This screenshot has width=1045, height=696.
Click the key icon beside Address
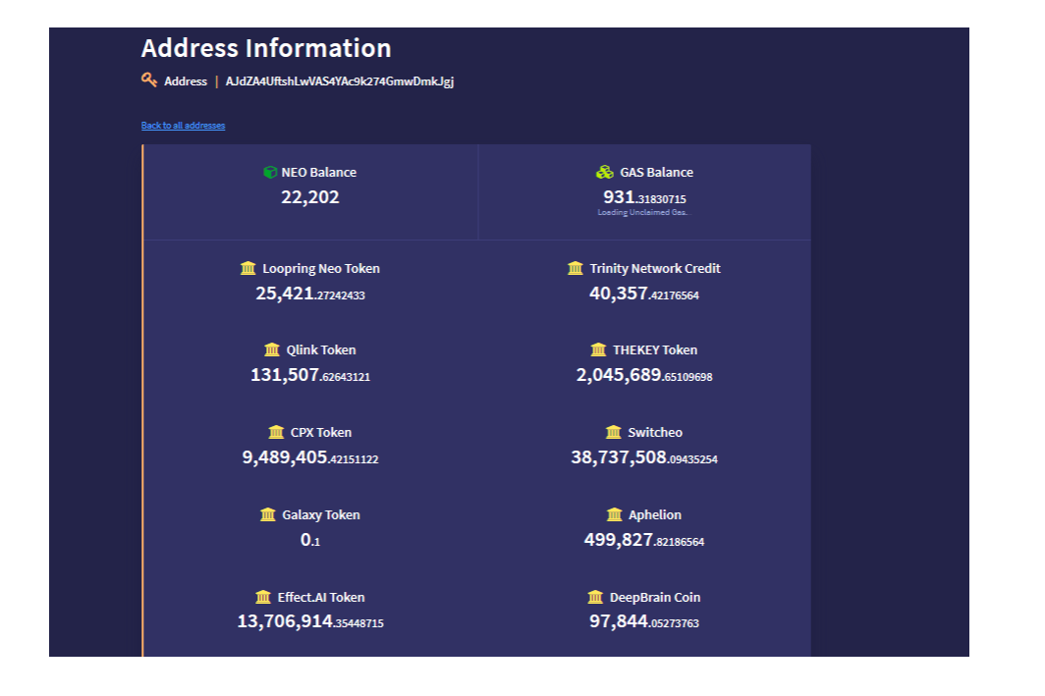click(x=149, y=80)
